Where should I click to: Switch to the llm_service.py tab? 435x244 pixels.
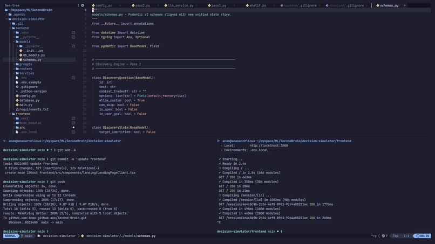[181, 5]
